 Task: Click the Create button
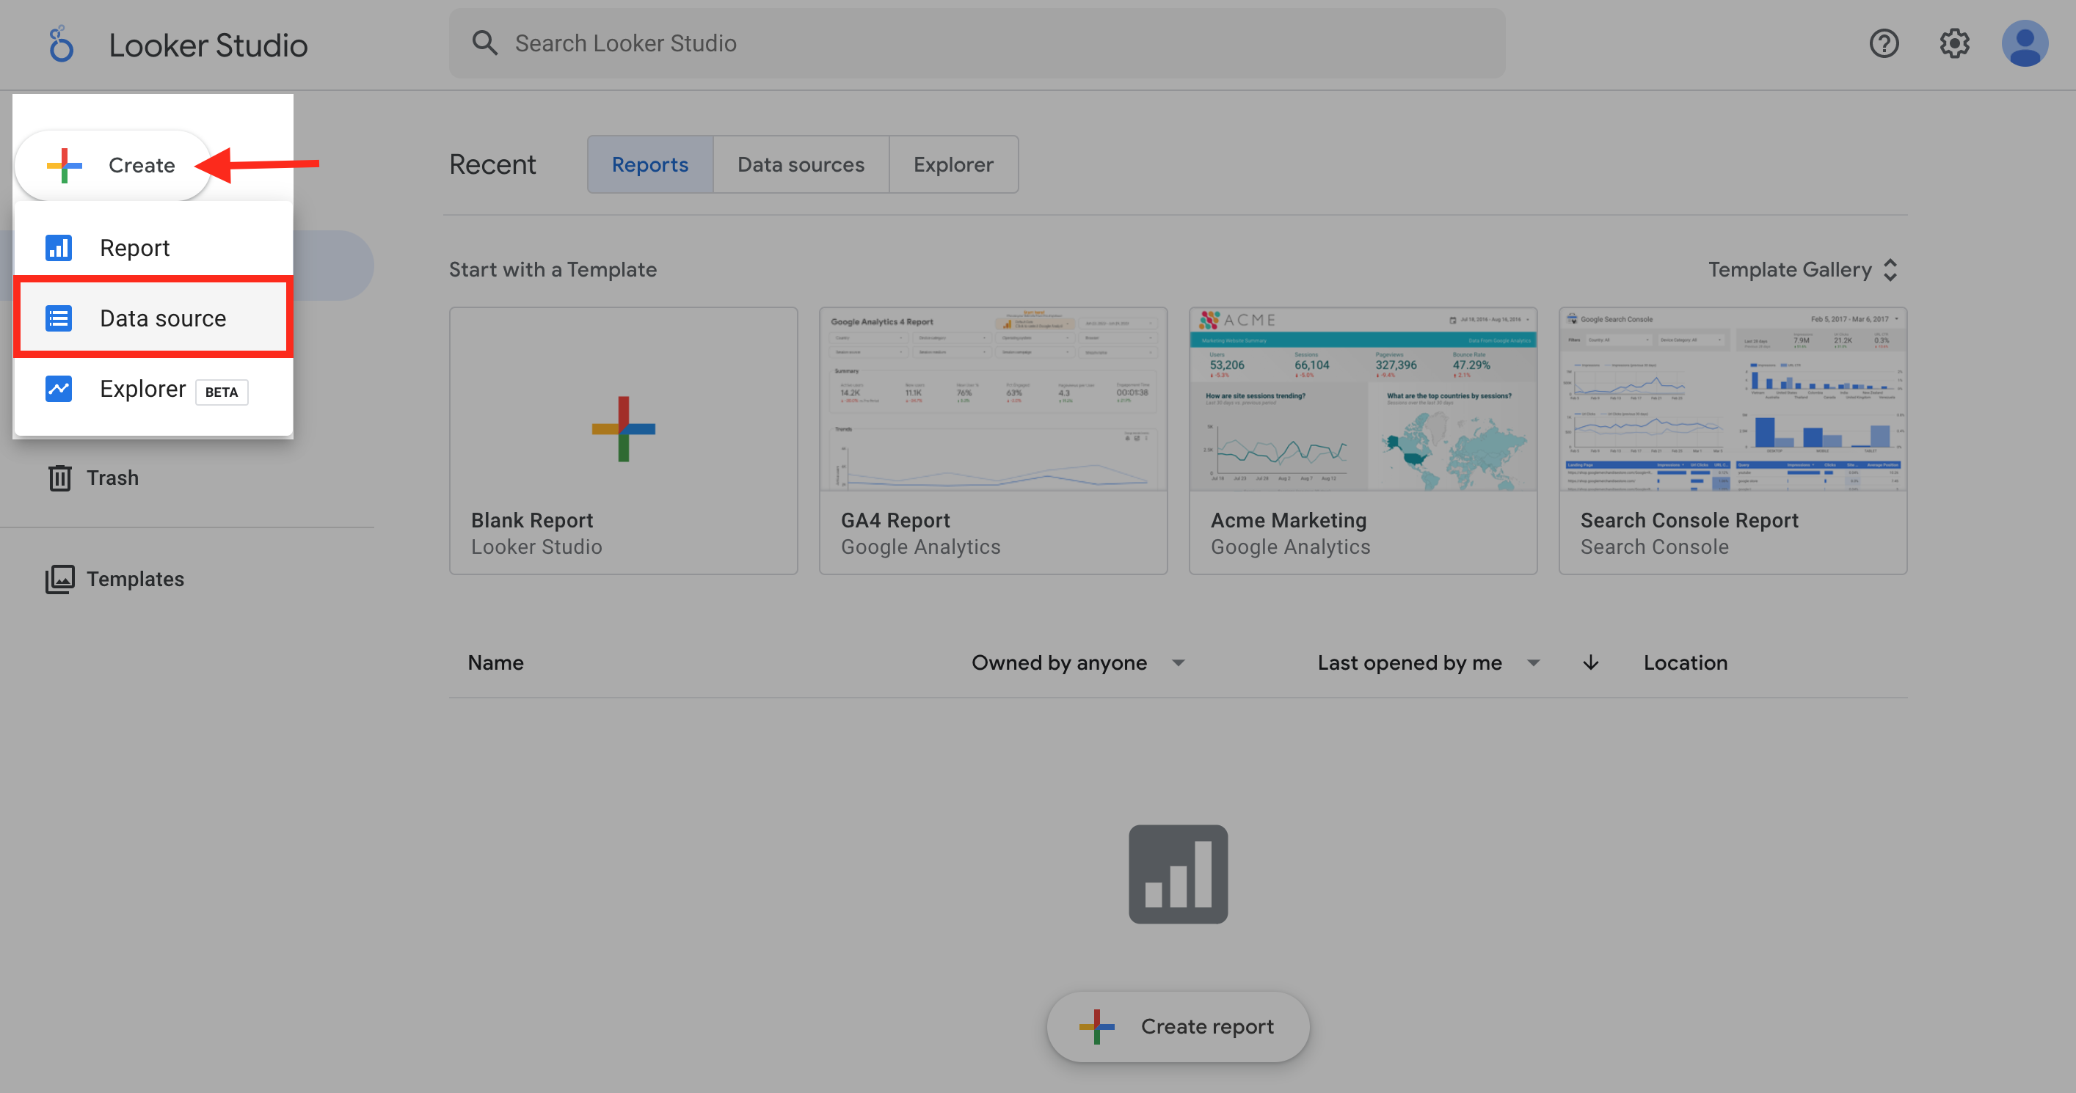(112, 164)
